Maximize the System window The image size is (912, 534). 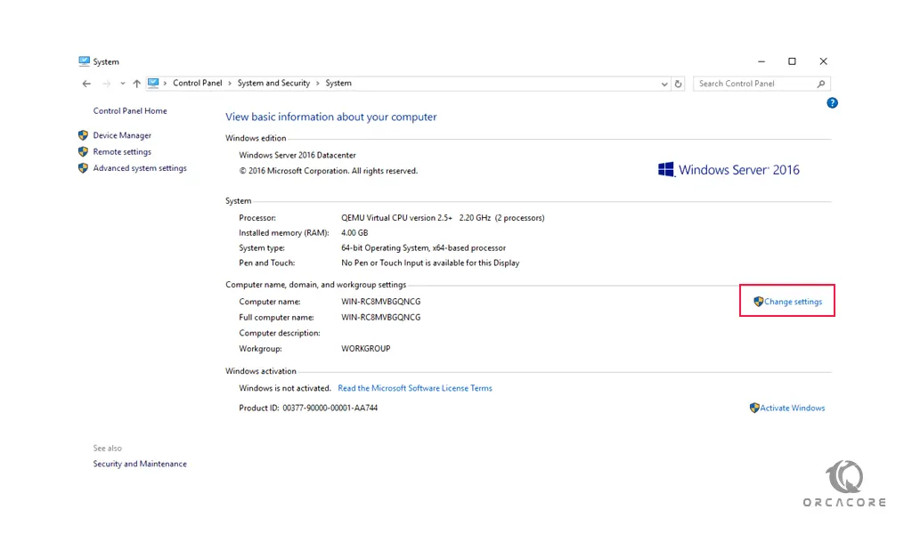792,61
